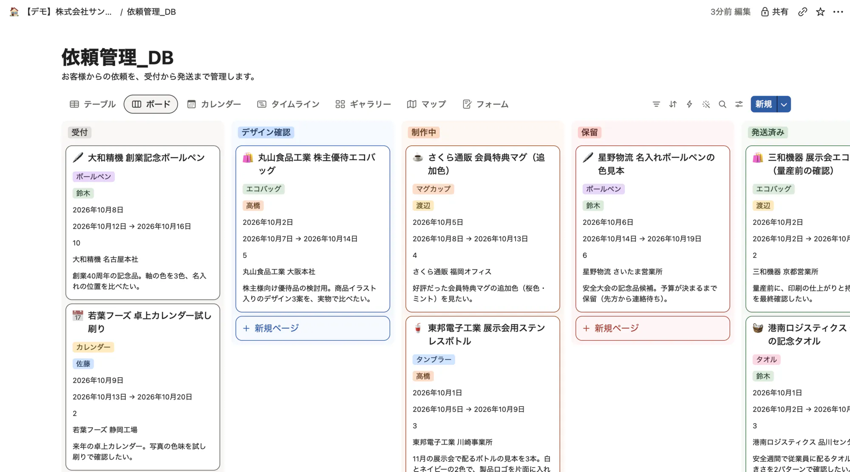The image size is (850, 472).
Task: Click 星野物流 さいたま営業所 text
Action: (623, 271)
